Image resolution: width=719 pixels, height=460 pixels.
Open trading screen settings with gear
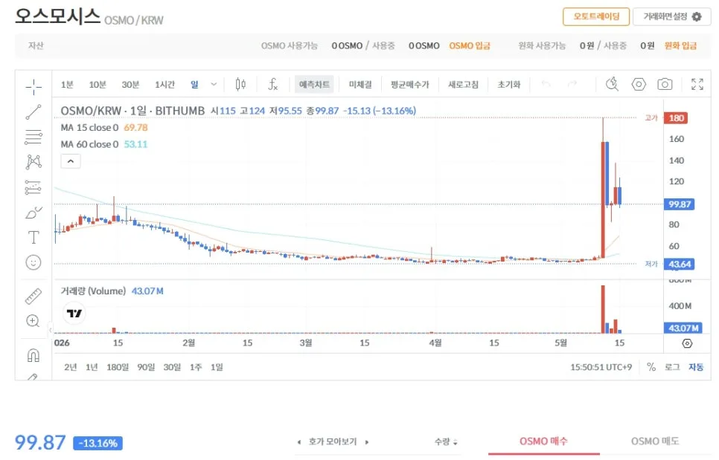[x=672, y=16]
